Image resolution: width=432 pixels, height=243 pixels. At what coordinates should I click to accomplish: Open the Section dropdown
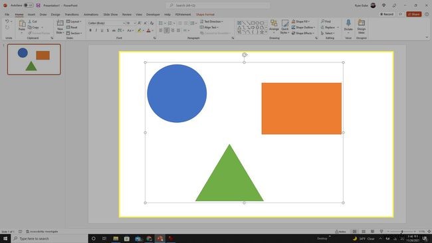[74, 33]
